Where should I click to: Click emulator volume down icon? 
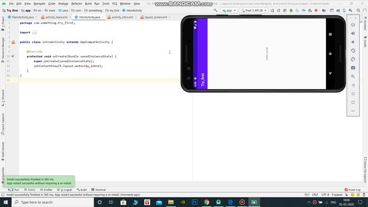[x=353, y=42]
